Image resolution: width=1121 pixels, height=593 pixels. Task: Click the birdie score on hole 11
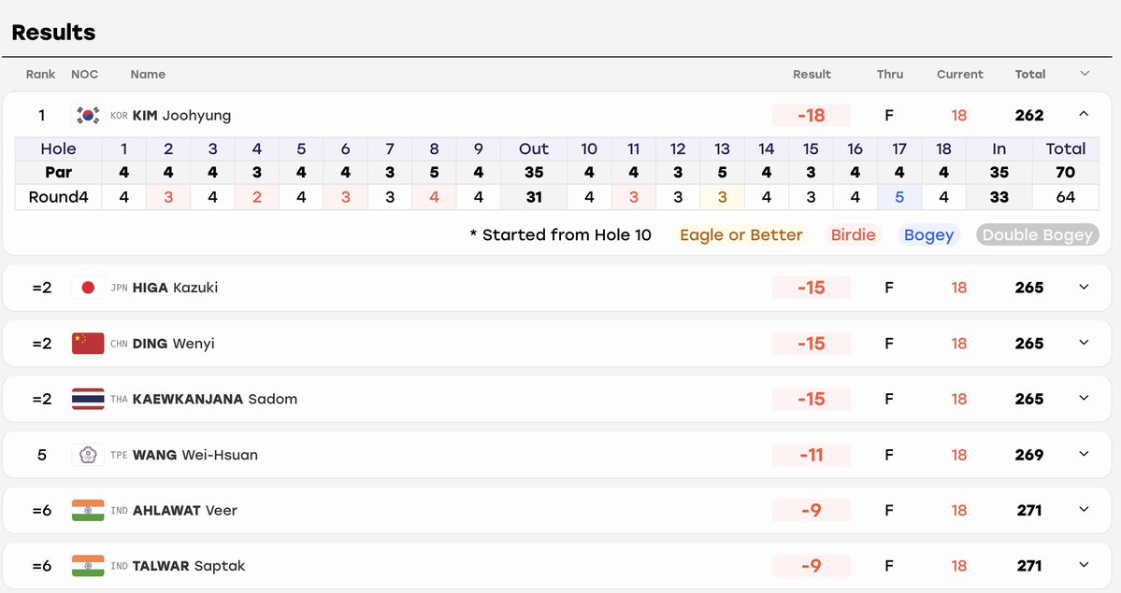tap(633, 197)
